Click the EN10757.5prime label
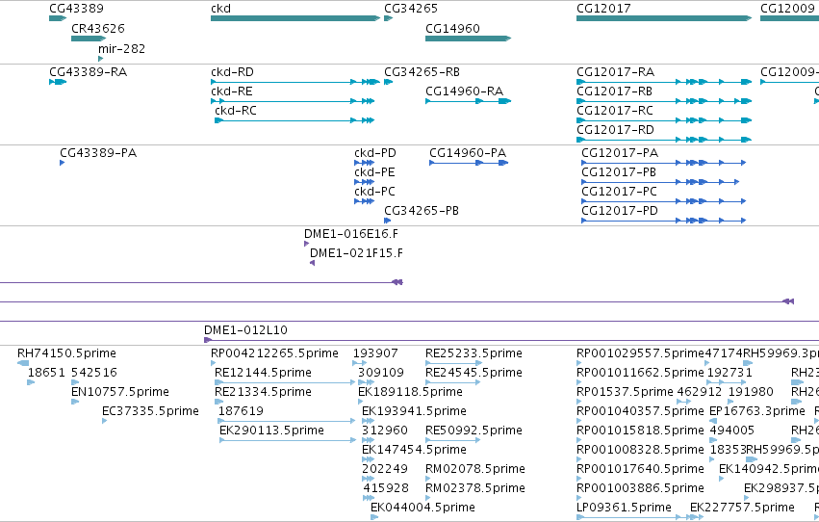 coord(120,392)
